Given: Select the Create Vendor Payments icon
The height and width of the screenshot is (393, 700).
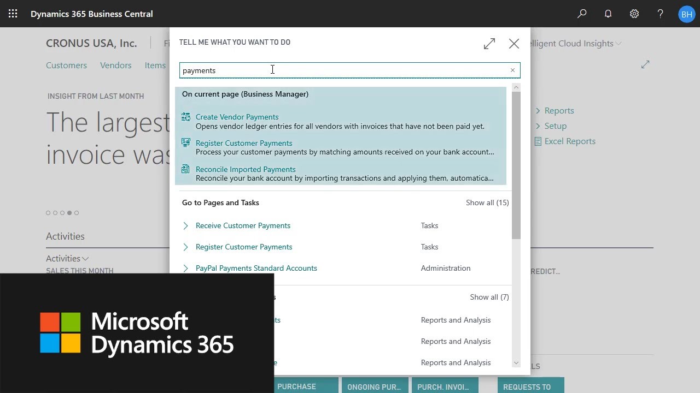Looking at the screenshot, I should pos(186,116).
